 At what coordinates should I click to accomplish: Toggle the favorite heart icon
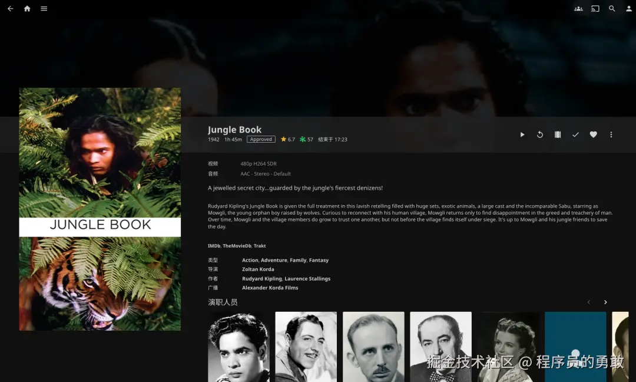click(x=594, y=135)
